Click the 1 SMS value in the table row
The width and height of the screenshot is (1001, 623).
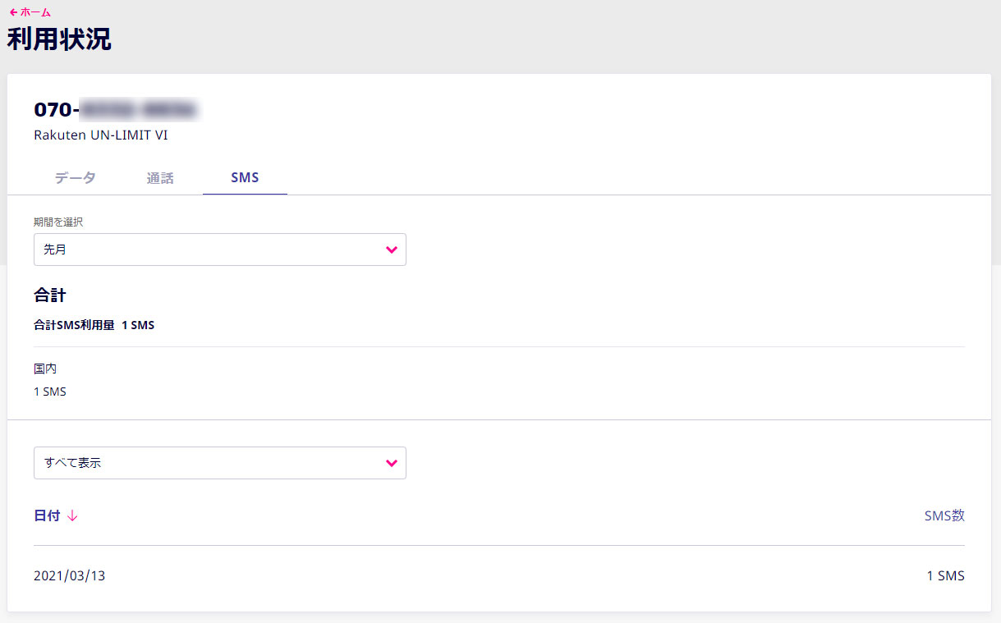[x=946, y=576]
